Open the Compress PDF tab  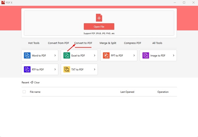tap(132, 43)
